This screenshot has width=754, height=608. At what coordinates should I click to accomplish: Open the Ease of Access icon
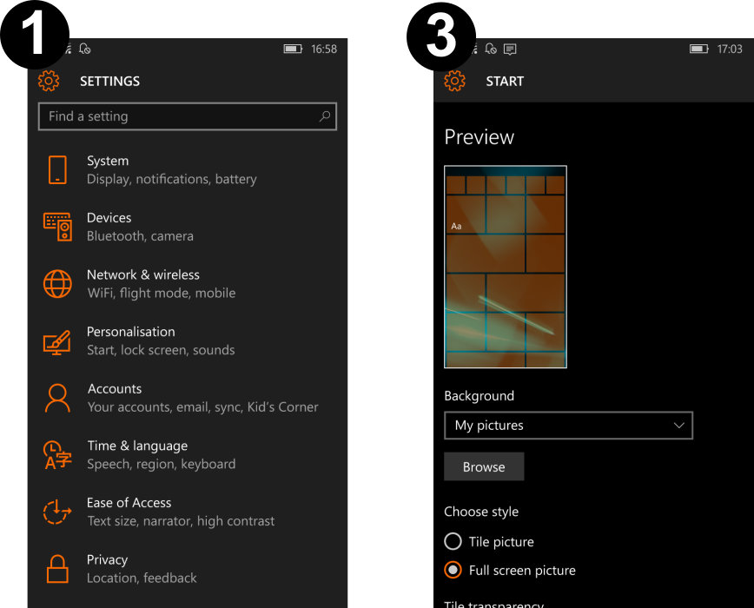point(57,512)
